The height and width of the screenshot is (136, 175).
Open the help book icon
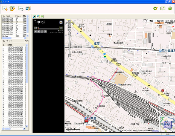[x=162, y=8]
